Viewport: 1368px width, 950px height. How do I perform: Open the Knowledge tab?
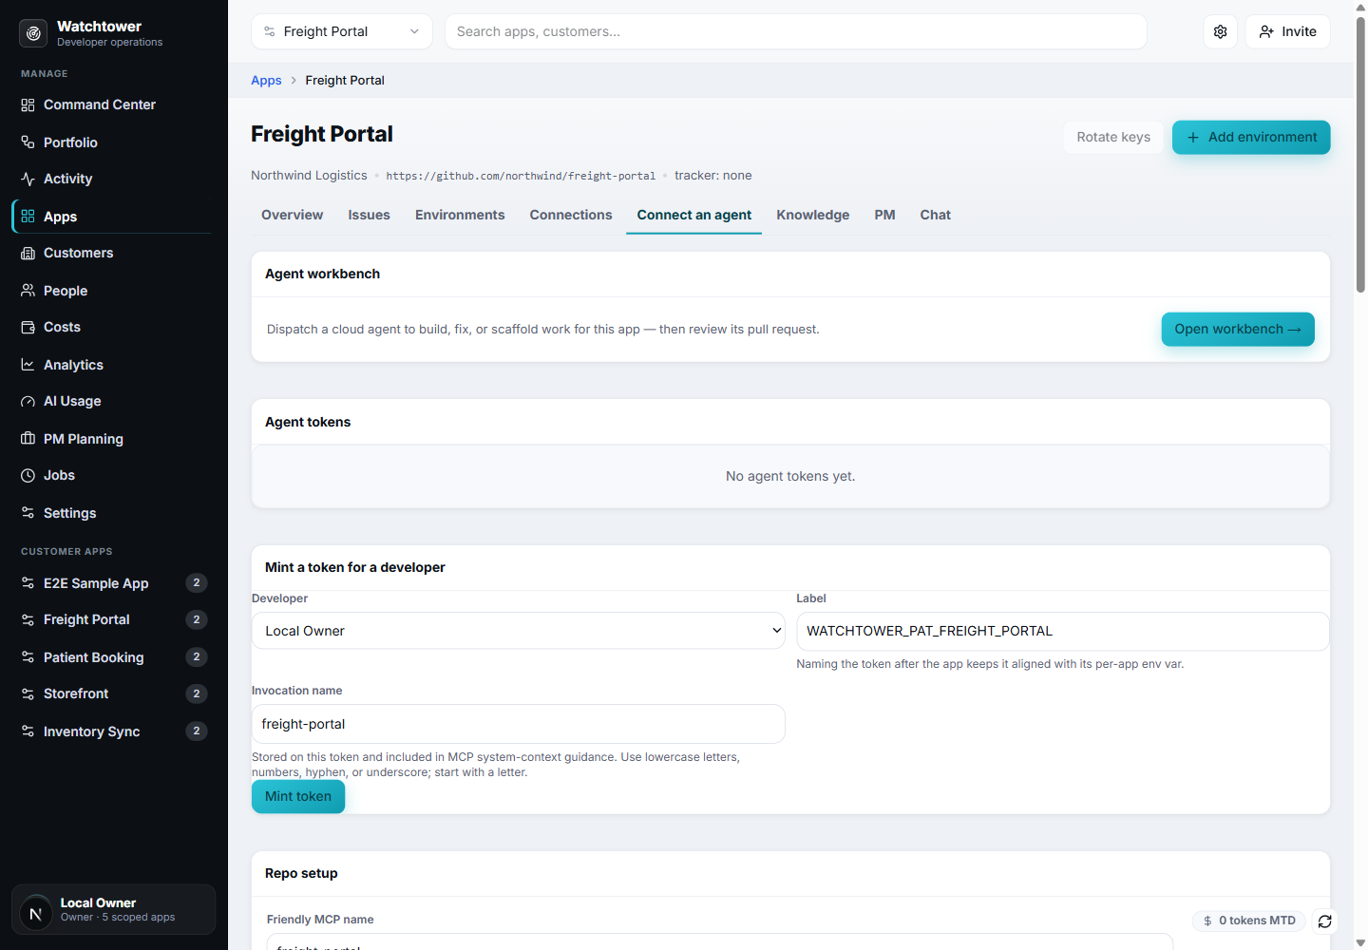tap(813, 215)
